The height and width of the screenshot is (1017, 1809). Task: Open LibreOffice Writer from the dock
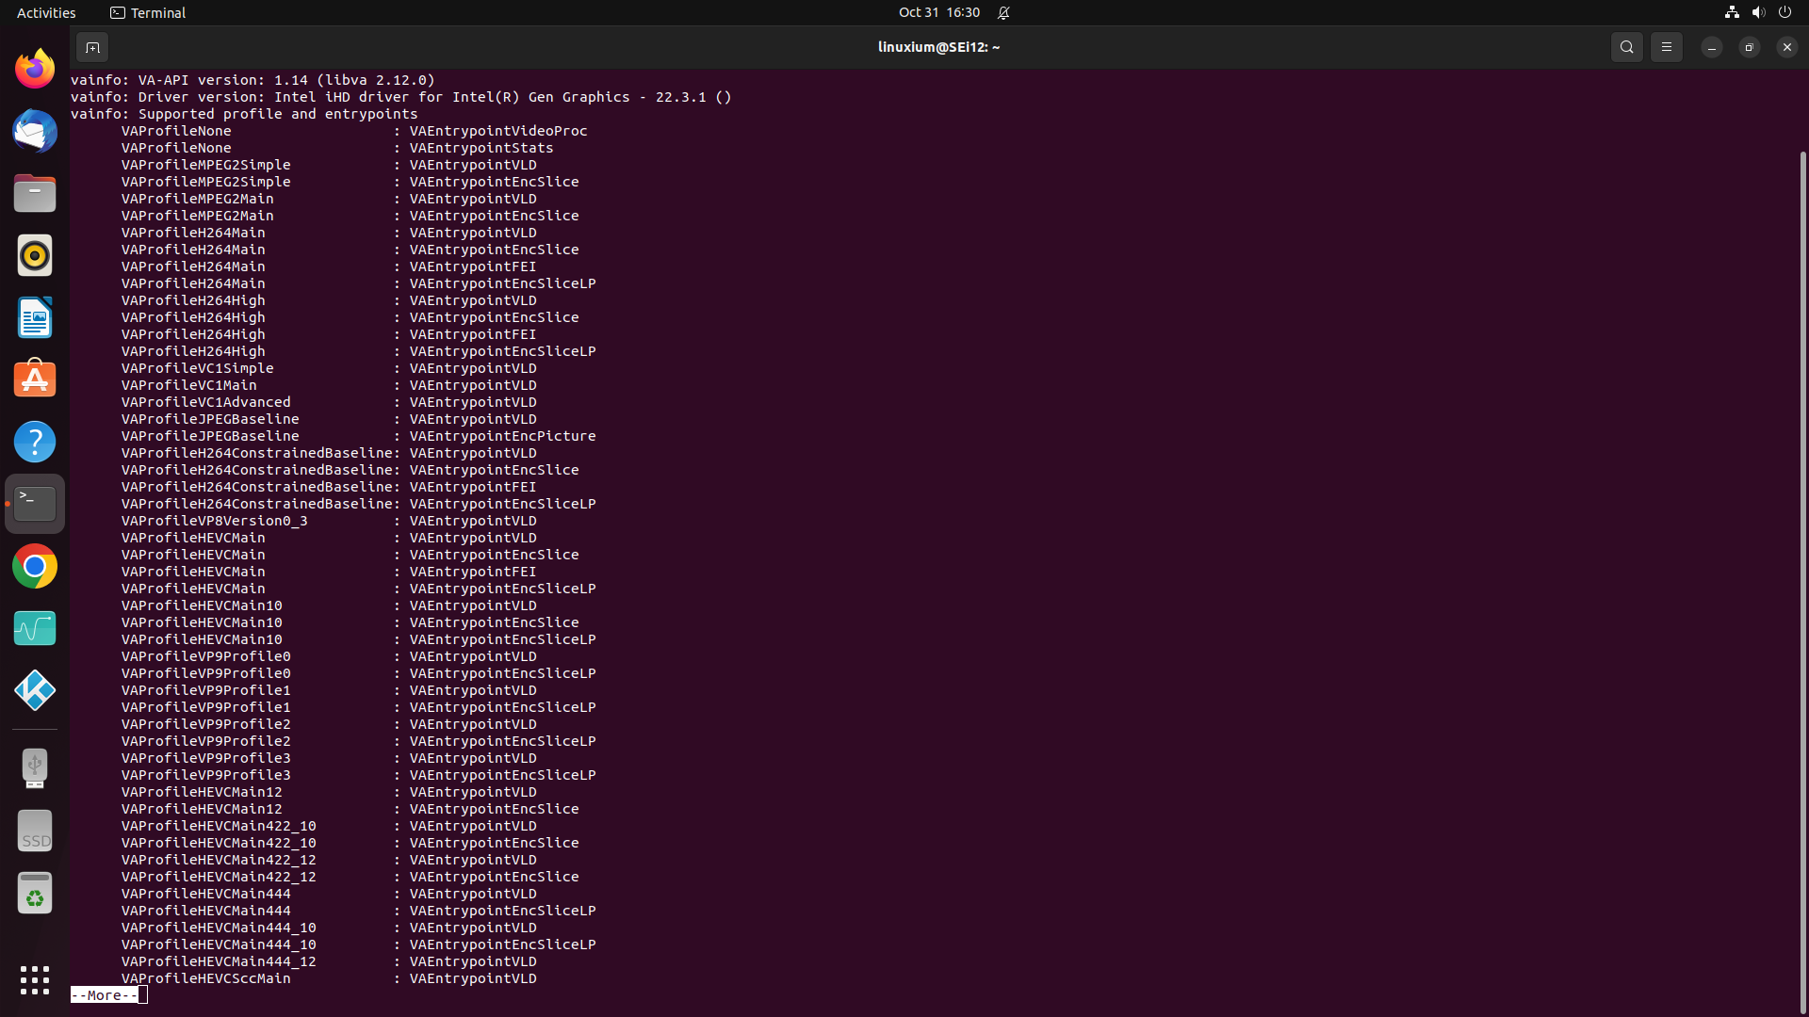pos(35,317)
